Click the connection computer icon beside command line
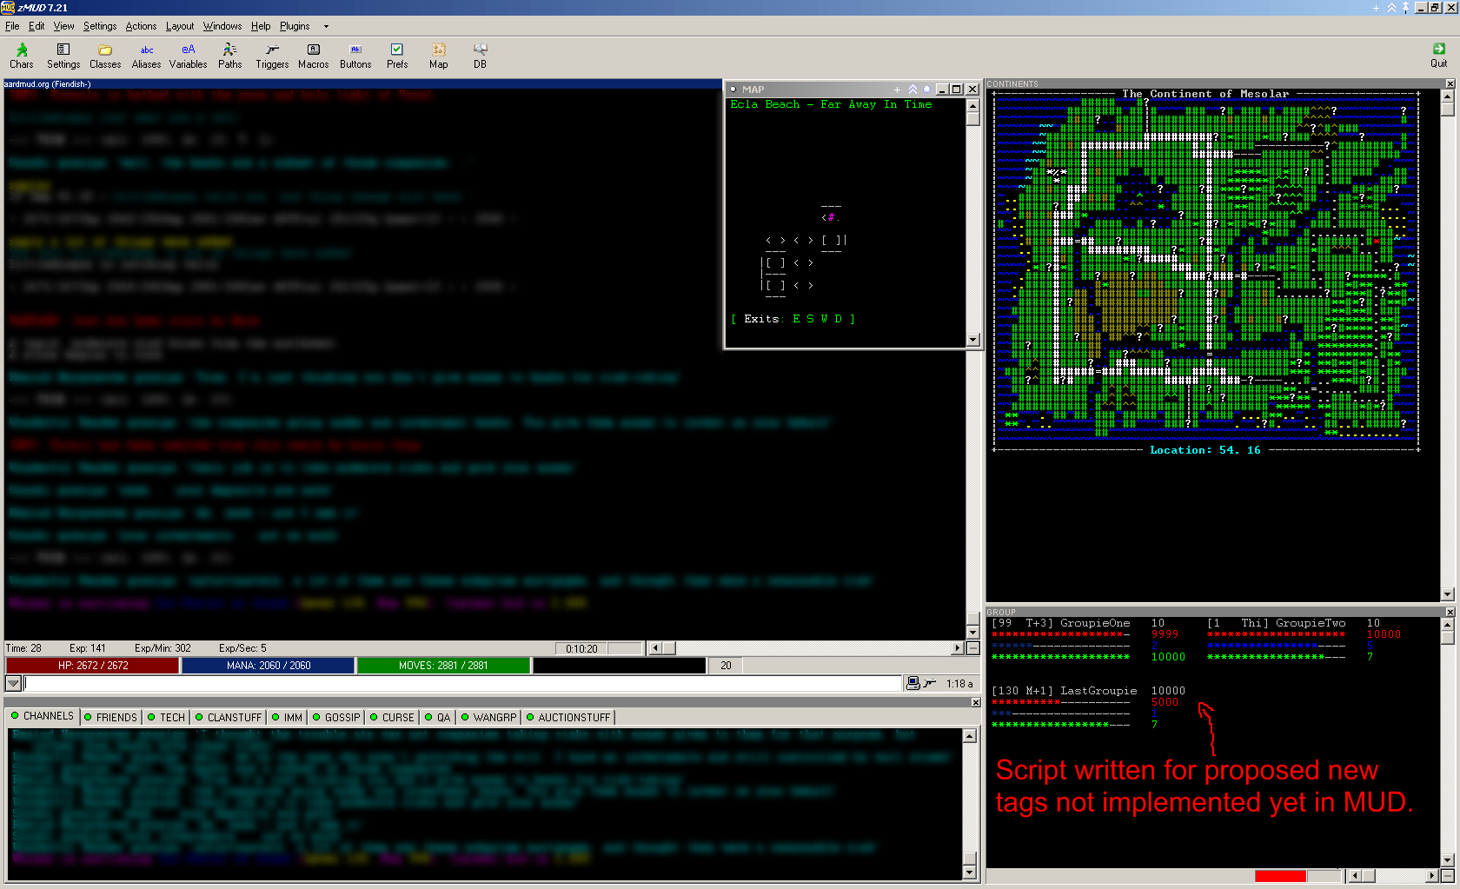The height and width of the screenshot is (889, 1460). pos(912,684)
